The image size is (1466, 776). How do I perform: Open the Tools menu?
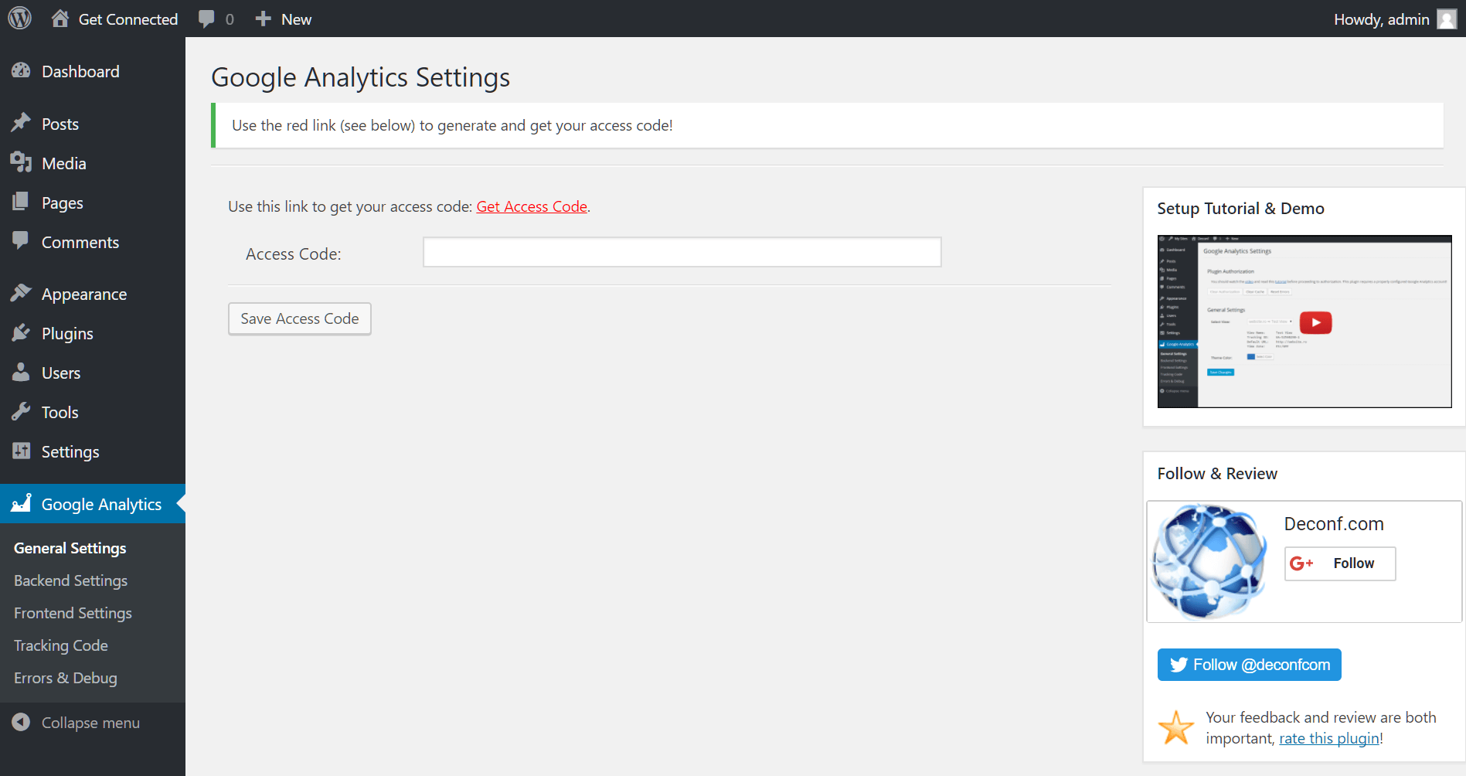93,412
